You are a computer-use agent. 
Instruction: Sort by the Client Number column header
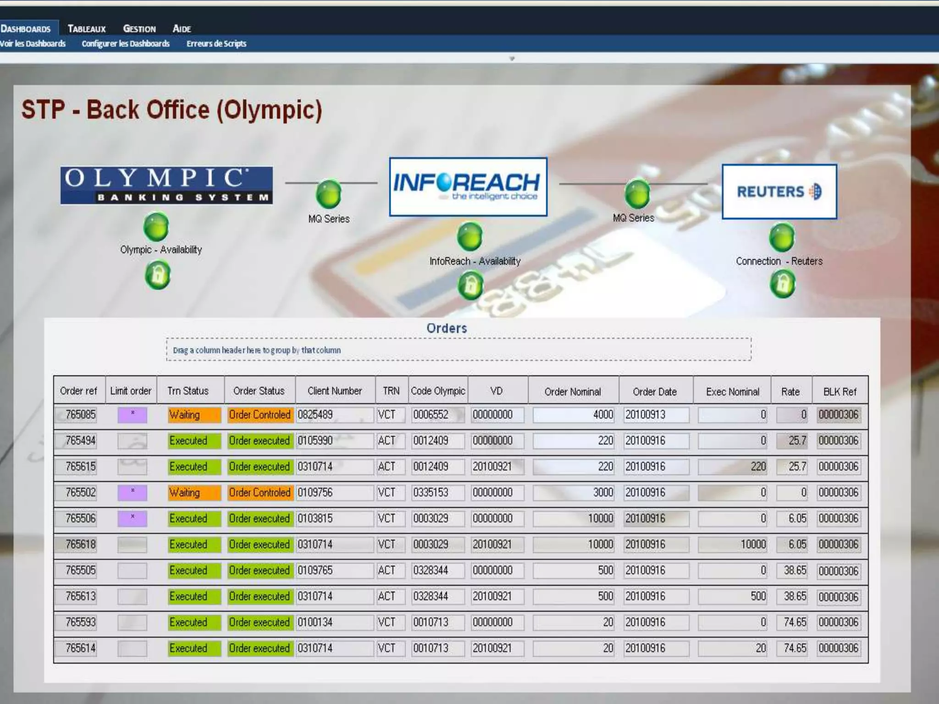click(x=335, y=390)
